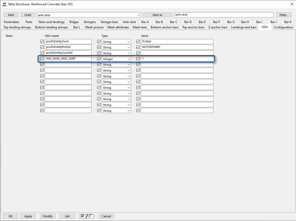Toggle the checkbox beside proIfcEntityOvrd

(x=42, y=41)
